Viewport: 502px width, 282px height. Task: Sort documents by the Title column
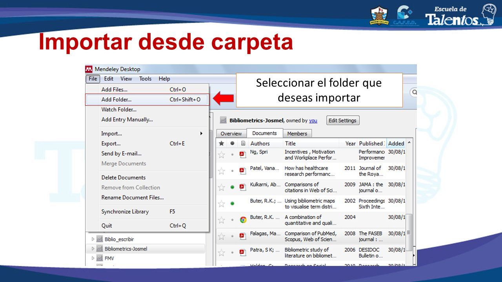tap(313, 143)
